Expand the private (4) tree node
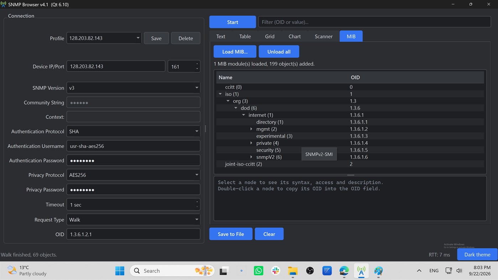The width and height of the screenshot is (498, 280). [x=251, y=143]
